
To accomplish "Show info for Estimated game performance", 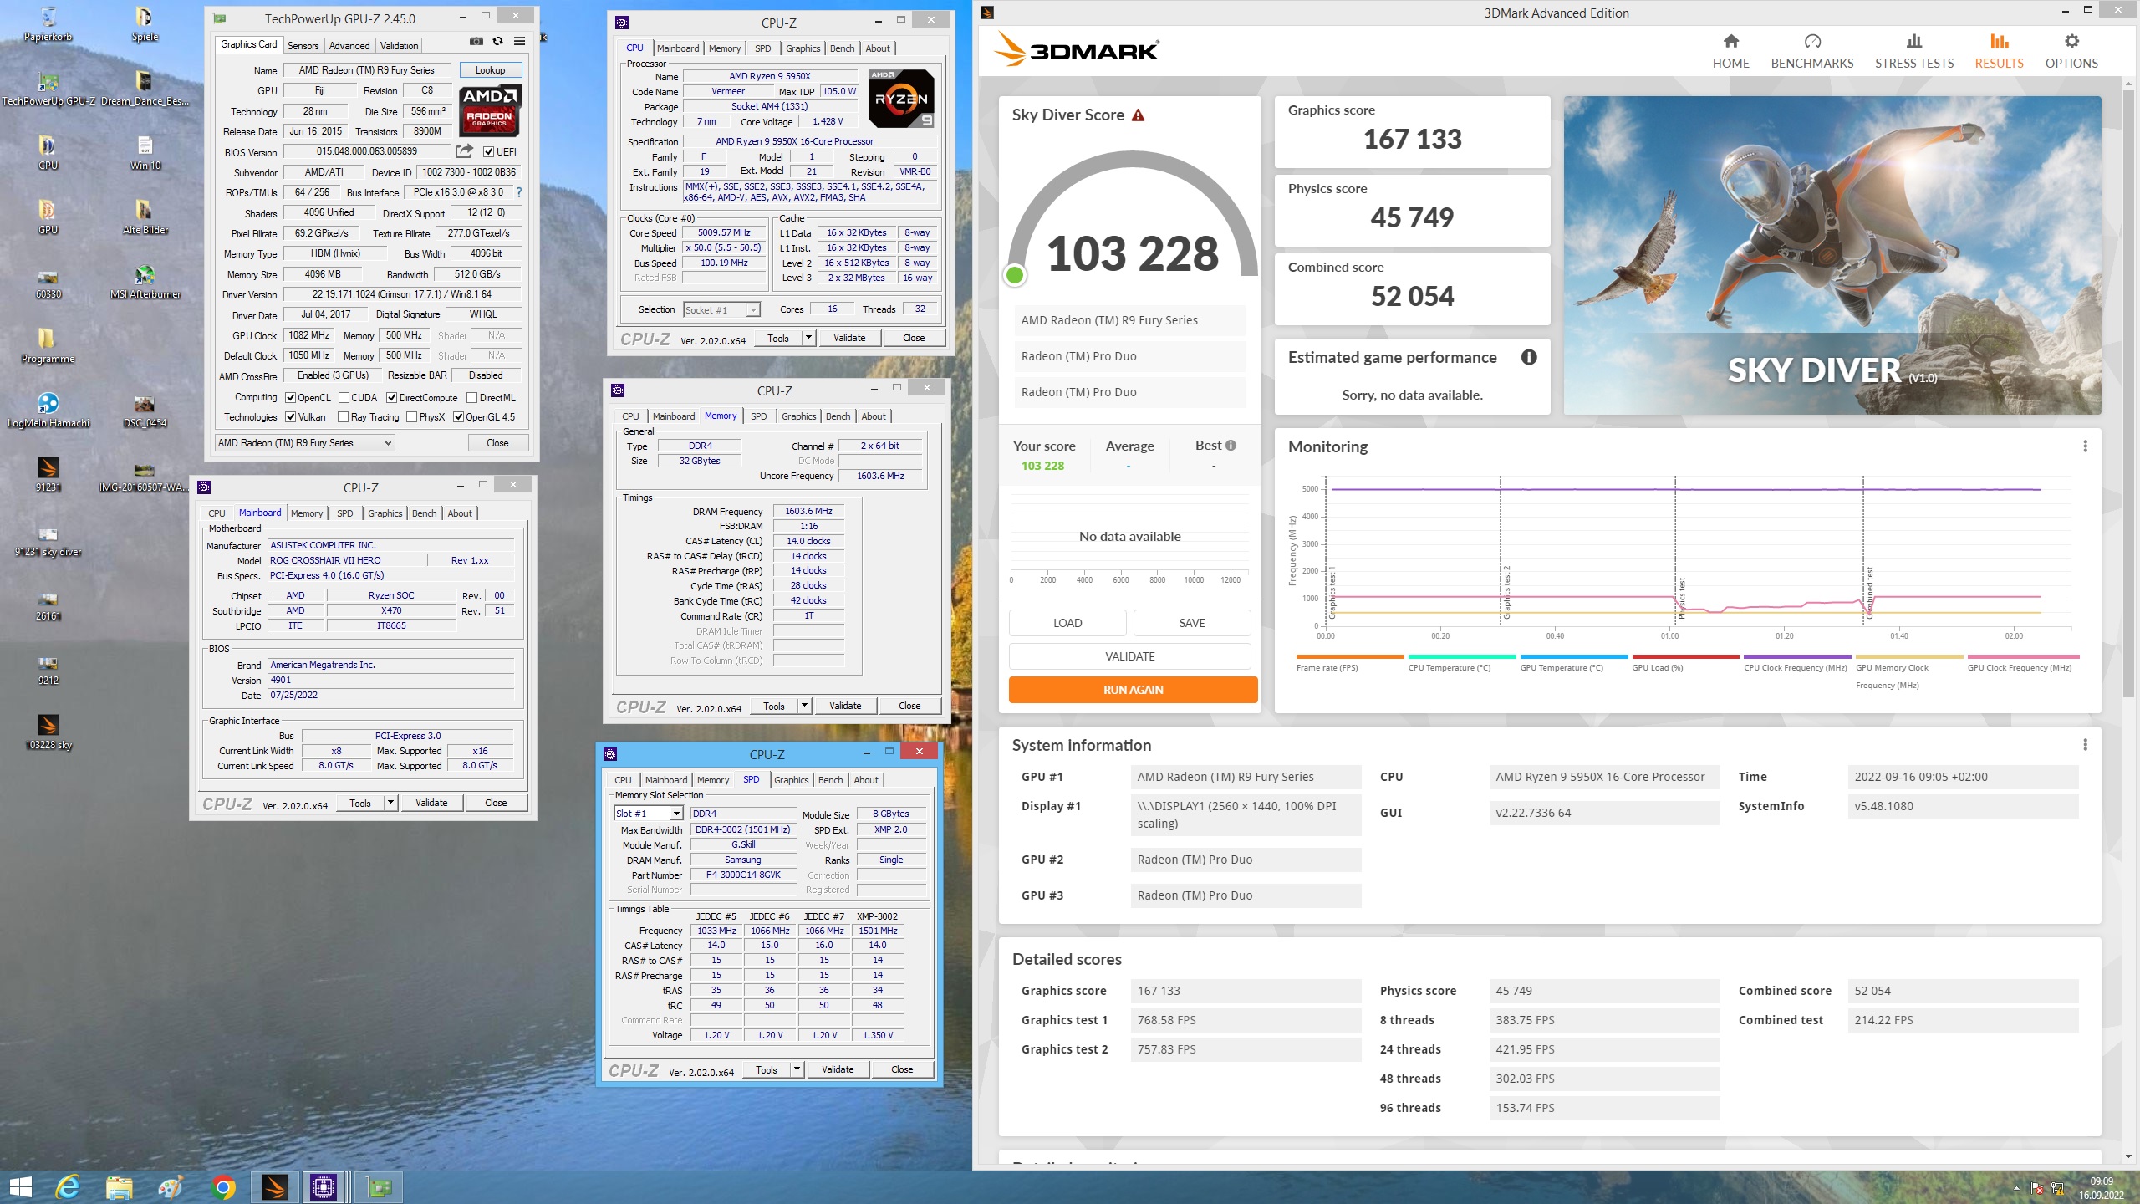I will tap(1529, 357).
